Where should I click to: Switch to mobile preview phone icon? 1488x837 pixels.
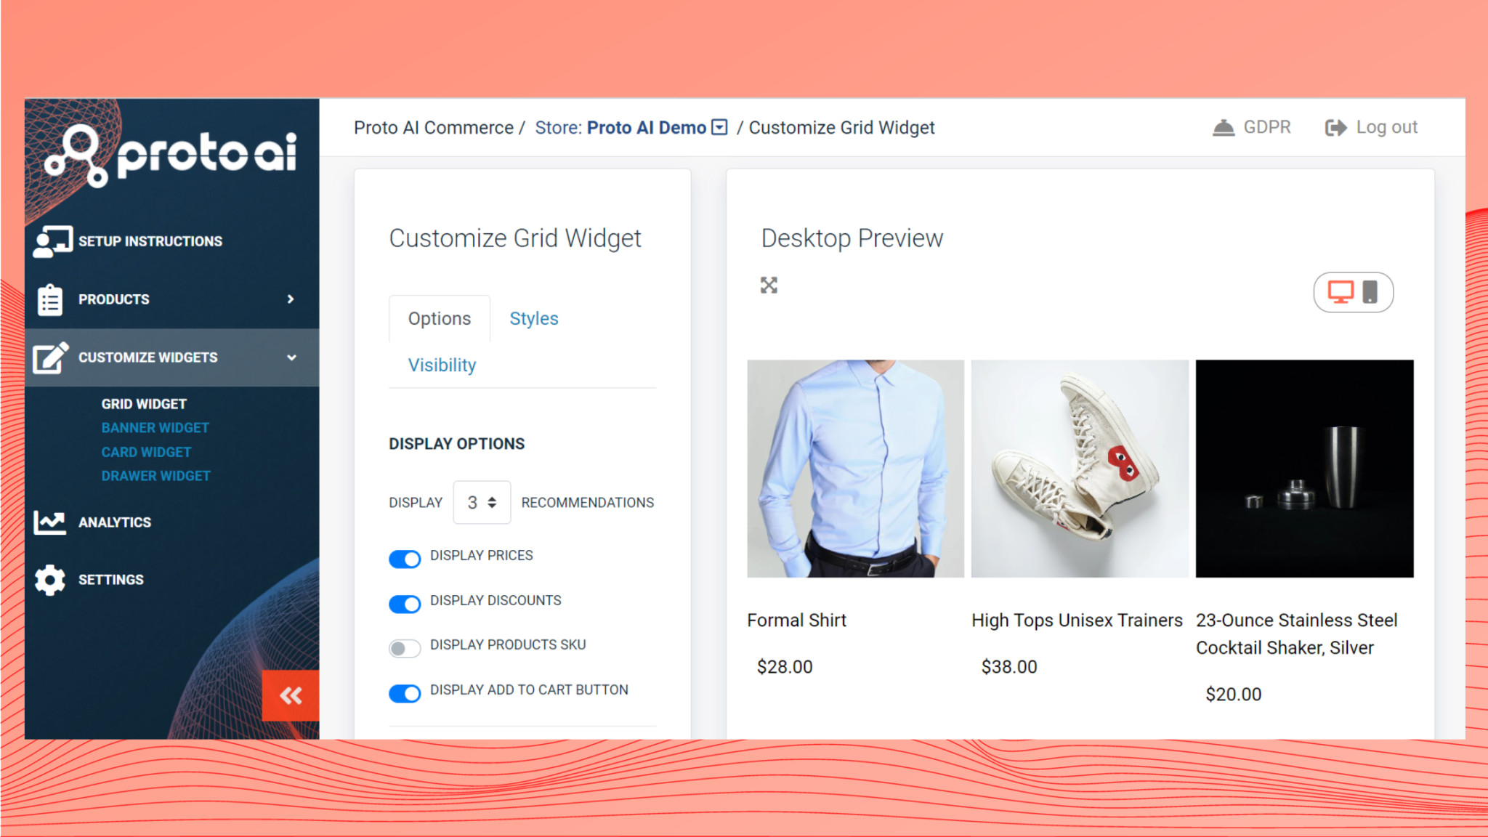pyautogui.click(x=1370, y=292)
